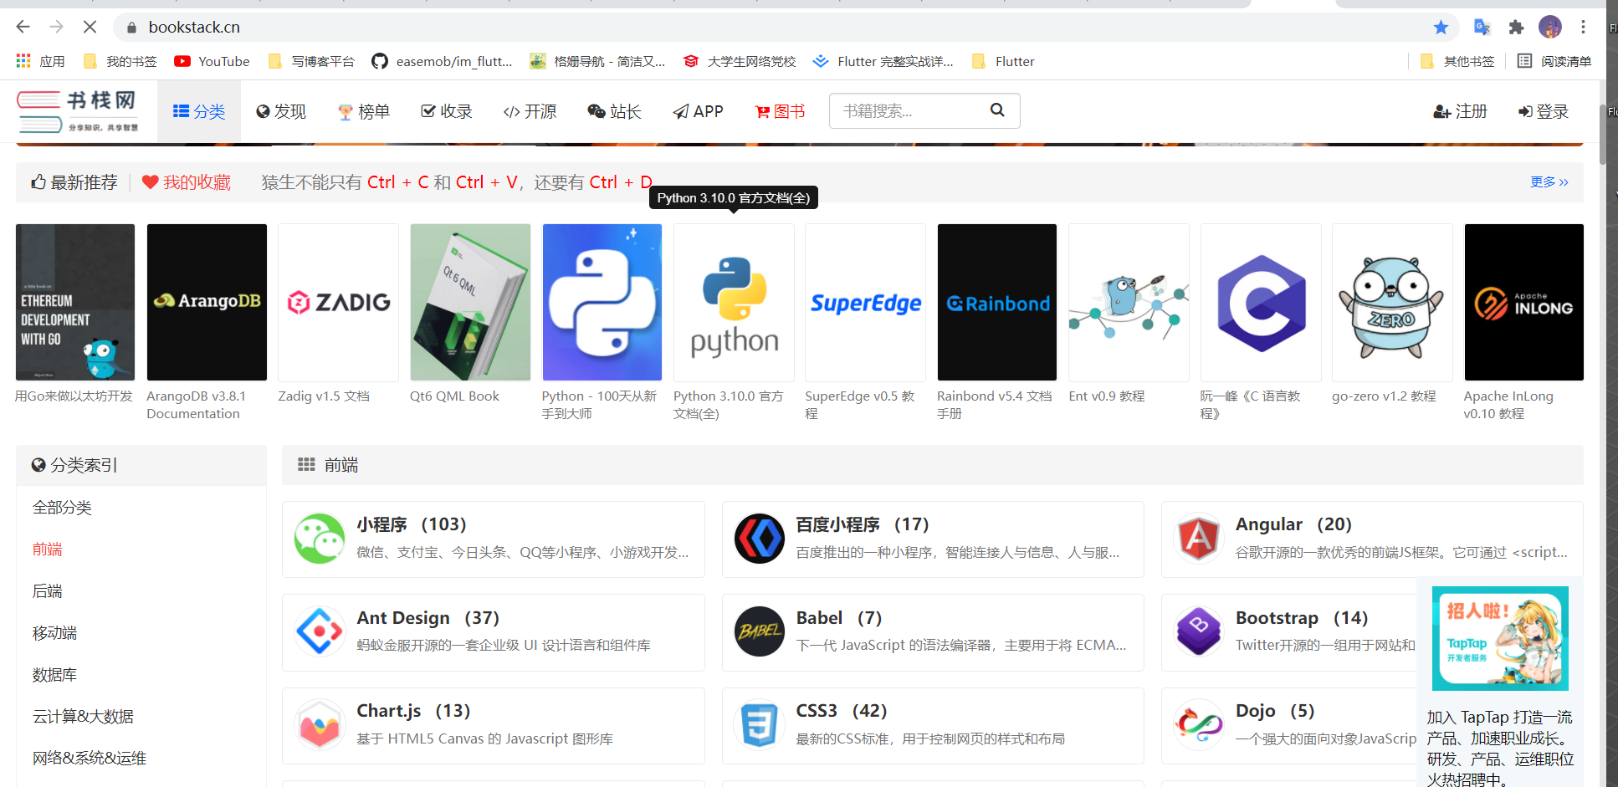This screenshot has width=1618, height=787.
Task: Select 后端 in category index
Action: coord(48,591)
